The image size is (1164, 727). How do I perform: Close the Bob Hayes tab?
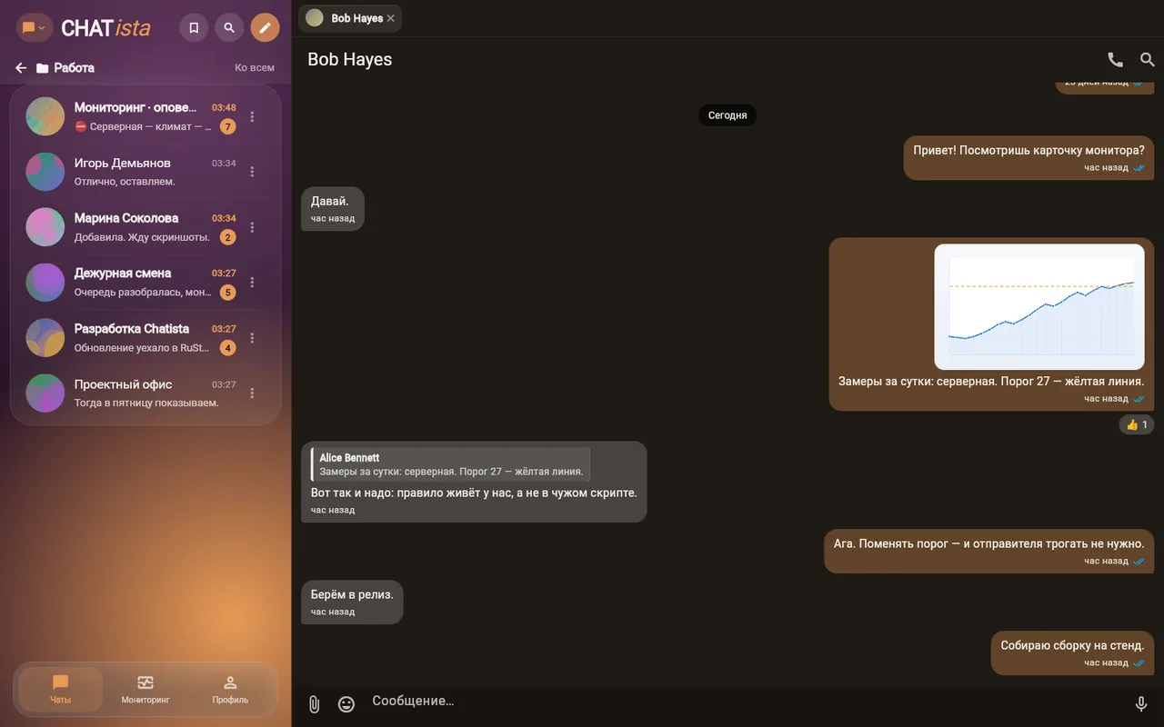click(391, 18)
